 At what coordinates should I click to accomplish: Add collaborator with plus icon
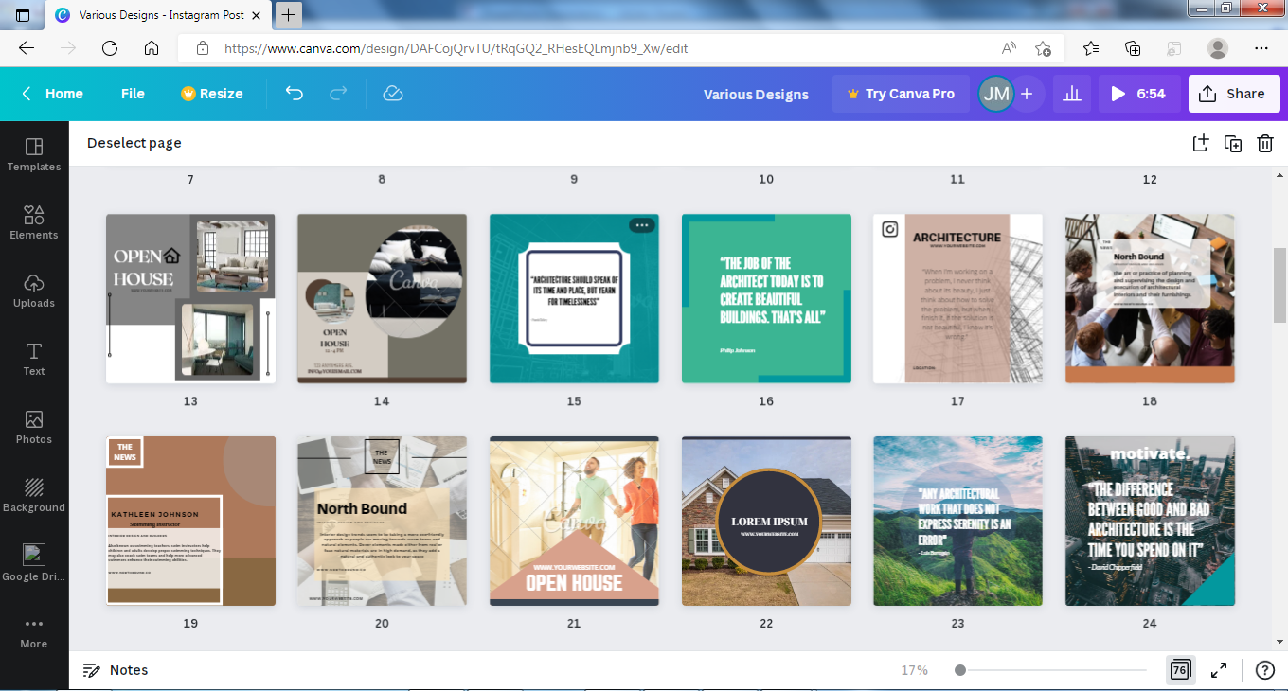pyautogui.click(x=1027, y=94)
